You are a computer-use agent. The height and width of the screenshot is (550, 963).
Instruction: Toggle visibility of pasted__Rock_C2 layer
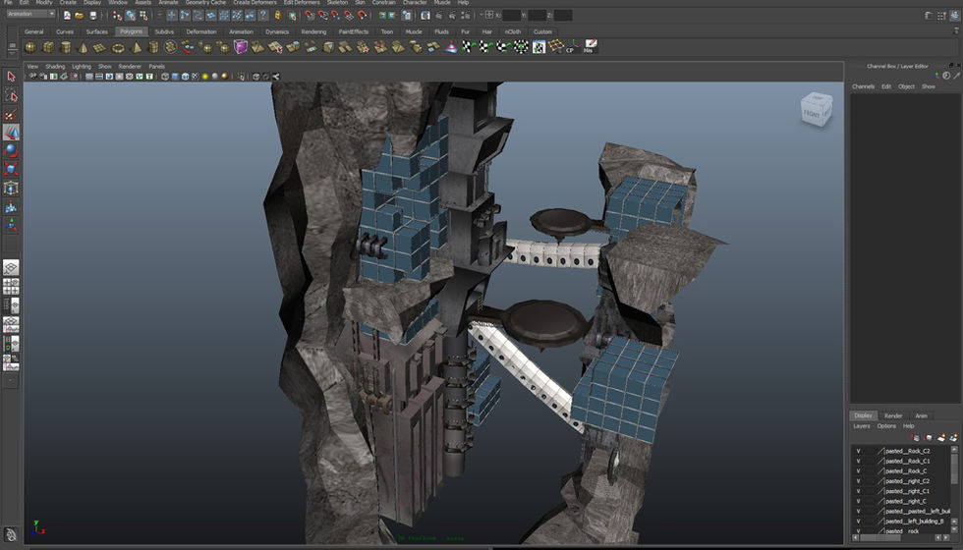pos(858,451)
